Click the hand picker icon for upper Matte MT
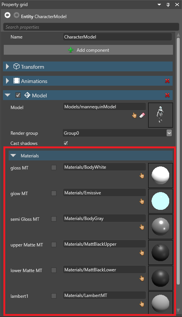 pos(142,253)
